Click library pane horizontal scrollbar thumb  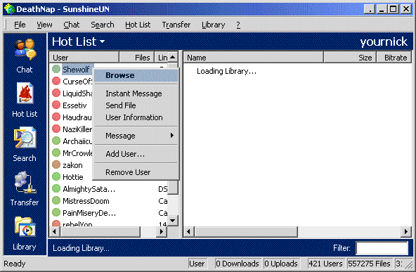[x=246, y=231]
